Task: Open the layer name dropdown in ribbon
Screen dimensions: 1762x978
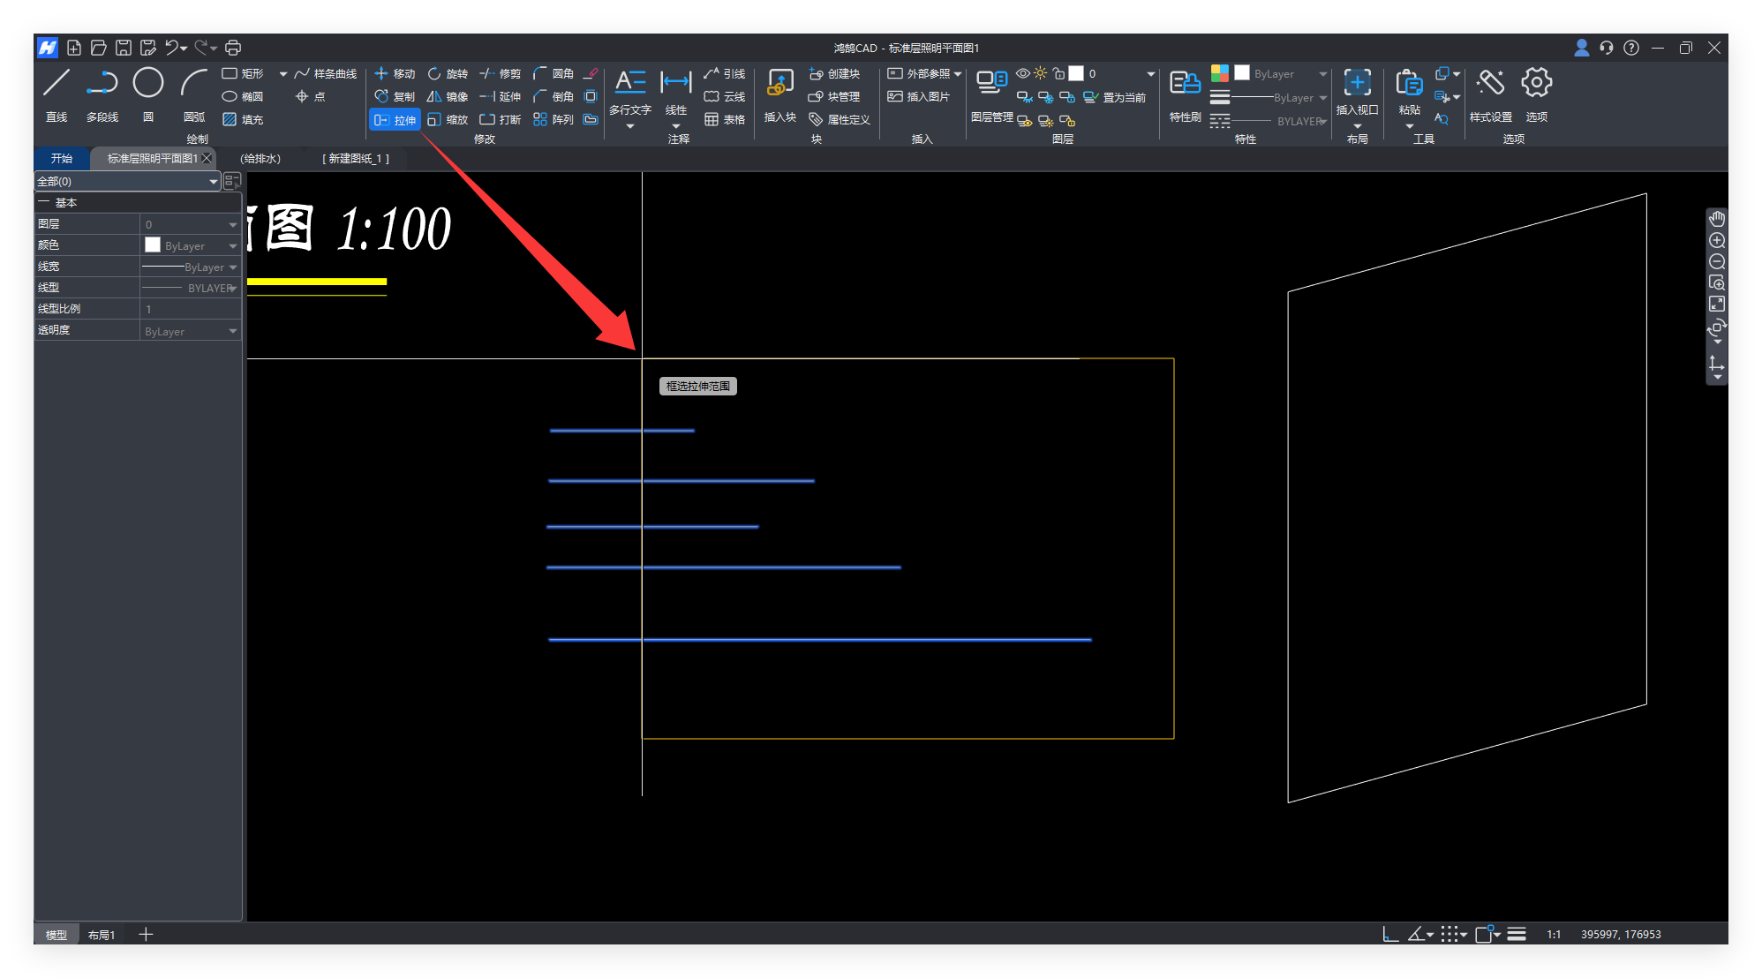Action: 1150,74
